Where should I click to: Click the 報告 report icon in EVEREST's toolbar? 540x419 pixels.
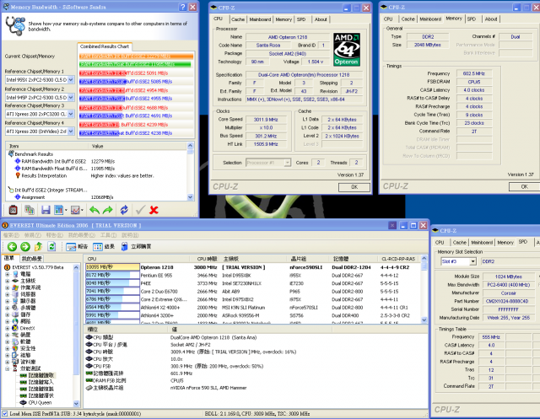(x=71, y=247)
